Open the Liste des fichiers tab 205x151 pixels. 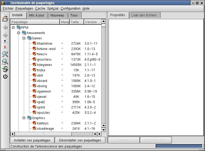click(x=144, y=15)
